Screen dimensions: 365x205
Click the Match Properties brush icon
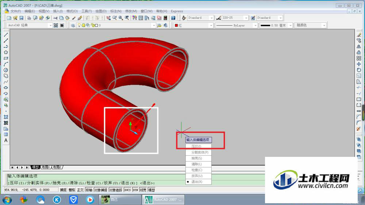[x=74, y=18]
